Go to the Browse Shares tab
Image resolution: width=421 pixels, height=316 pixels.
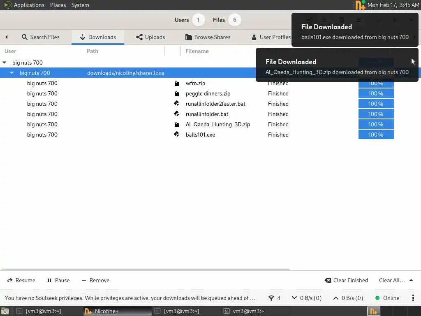208,37
